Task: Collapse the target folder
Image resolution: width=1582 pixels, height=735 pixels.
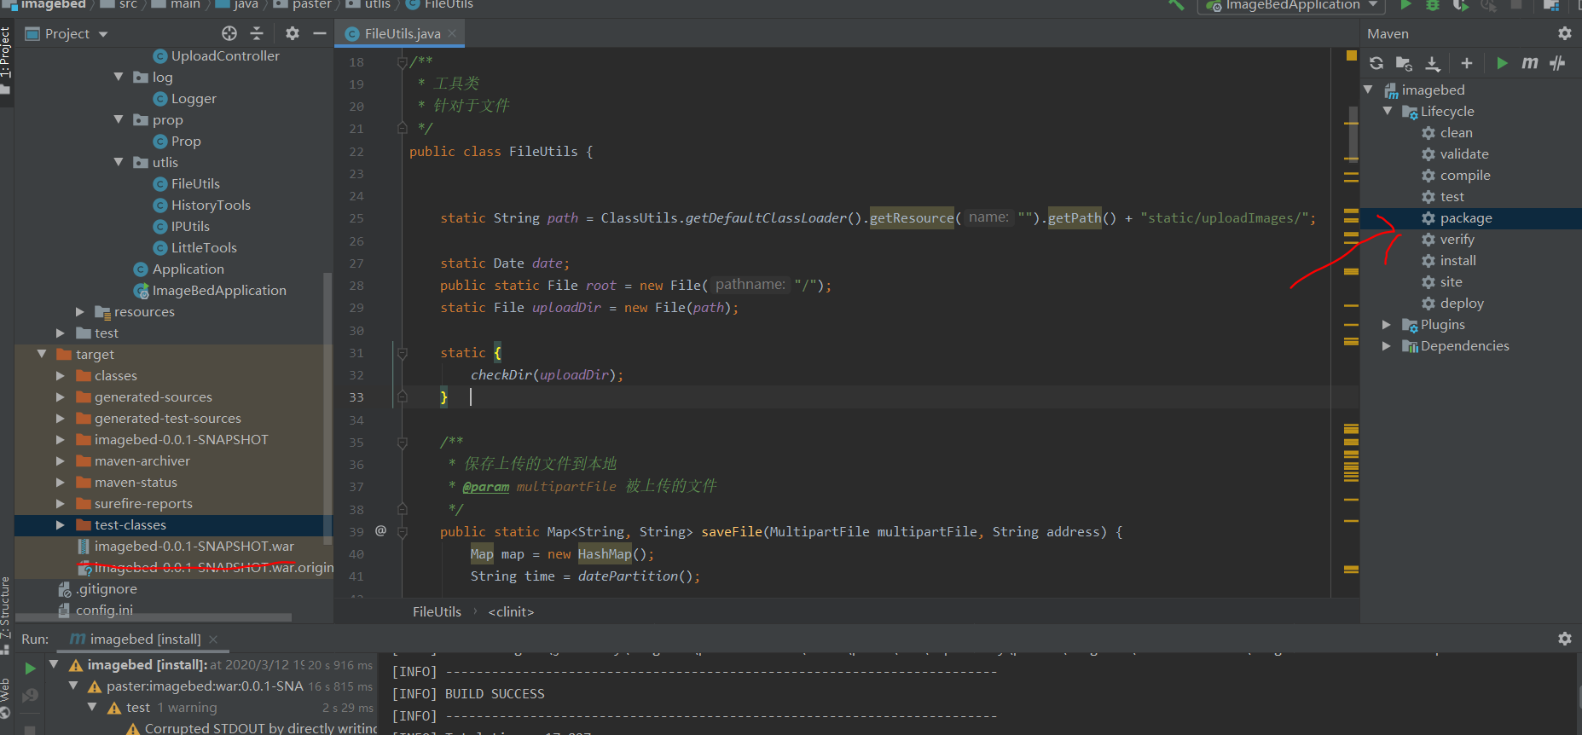Action: [41, 354]
